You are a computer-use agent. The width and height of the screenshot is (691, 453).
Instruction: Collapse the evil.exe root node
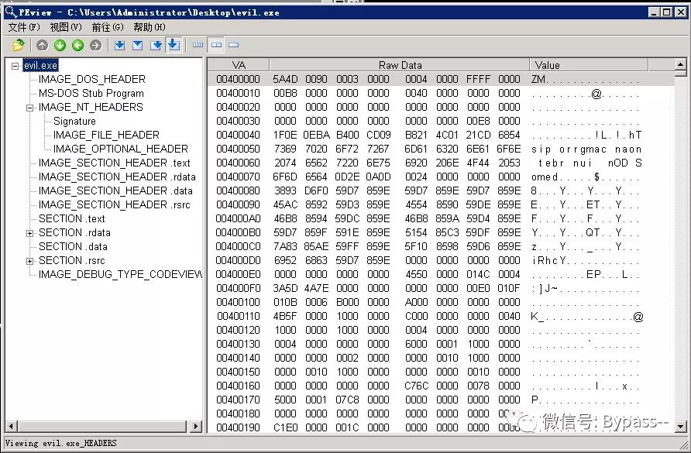coord(15,66)
